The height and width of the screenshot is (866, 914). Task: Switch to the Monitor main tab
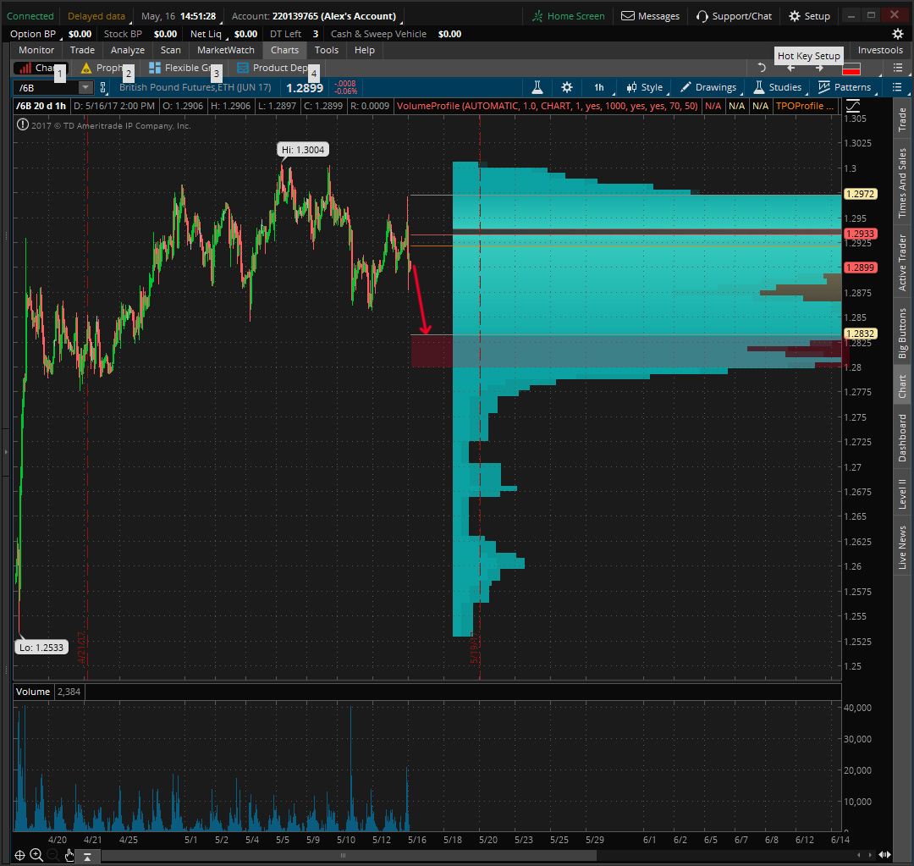pyautogui.click(x=36, y=50)
